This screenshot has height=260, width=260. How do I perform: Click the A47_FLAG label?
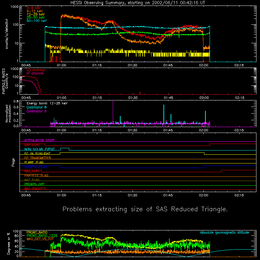point(32,180)
